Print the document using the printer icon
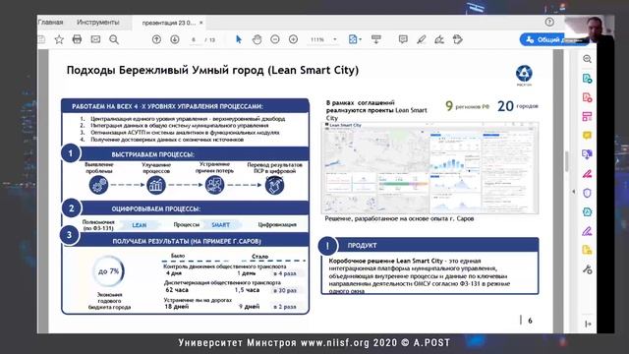Viewport: 629px width, 354px height. [77, 39]
